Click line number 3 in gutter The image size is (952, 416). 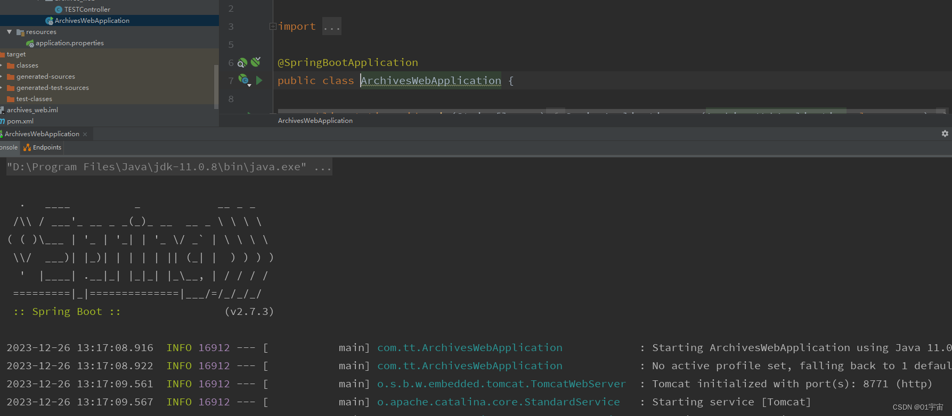pyautogui.click(x=231, y=27)
